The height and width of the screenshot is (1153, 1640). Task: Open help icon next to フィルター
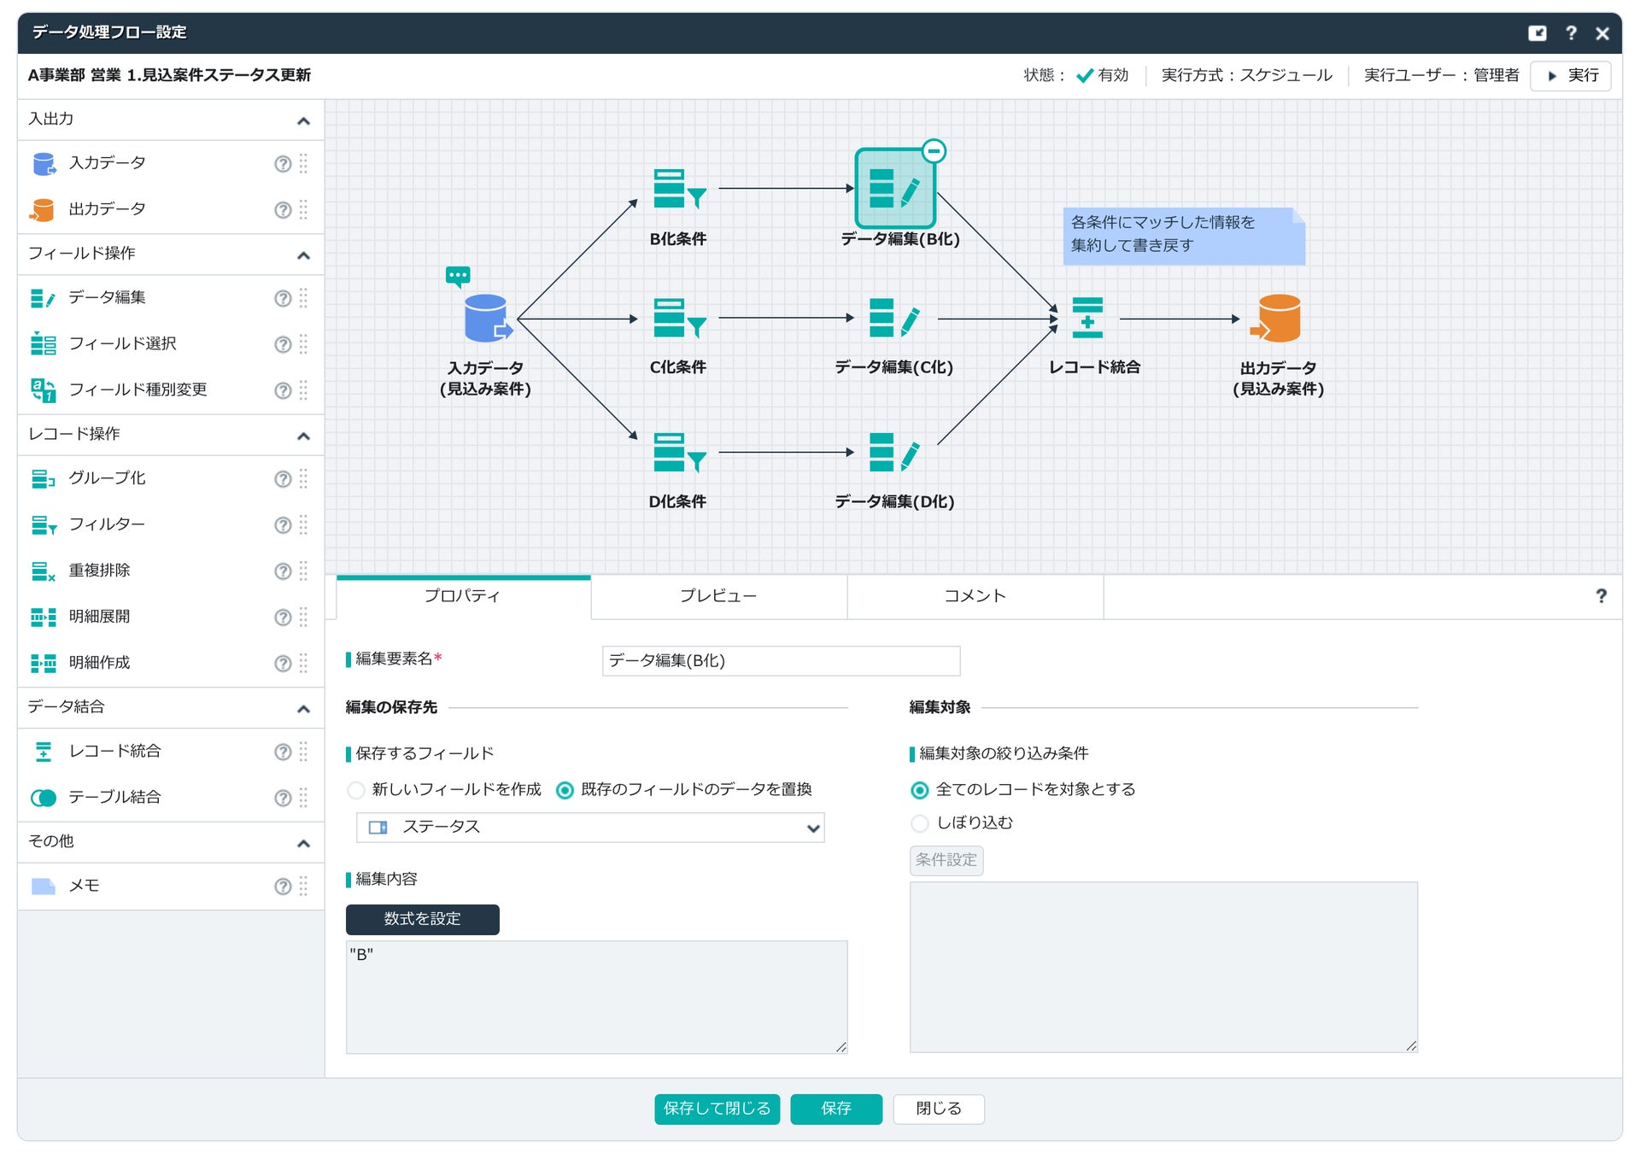point(283,525)
